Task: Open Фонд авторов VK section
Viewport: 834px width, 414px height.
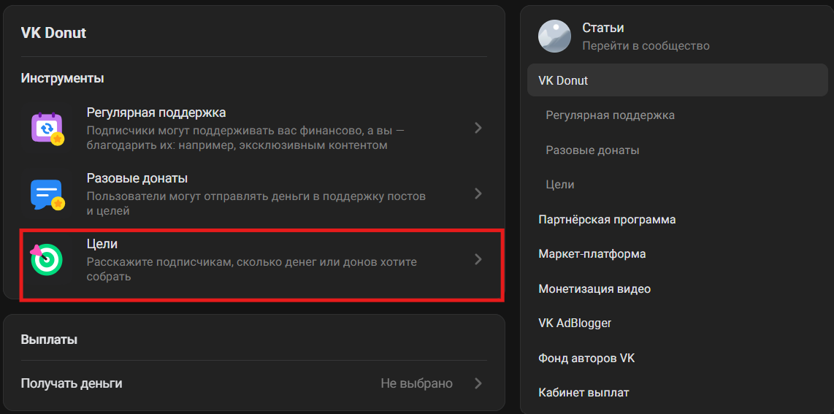Action: click(586, 358)
